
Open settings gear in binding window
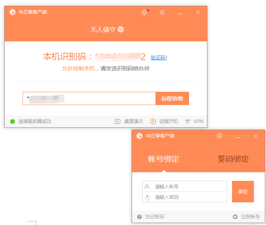click(x=220, y=136)
